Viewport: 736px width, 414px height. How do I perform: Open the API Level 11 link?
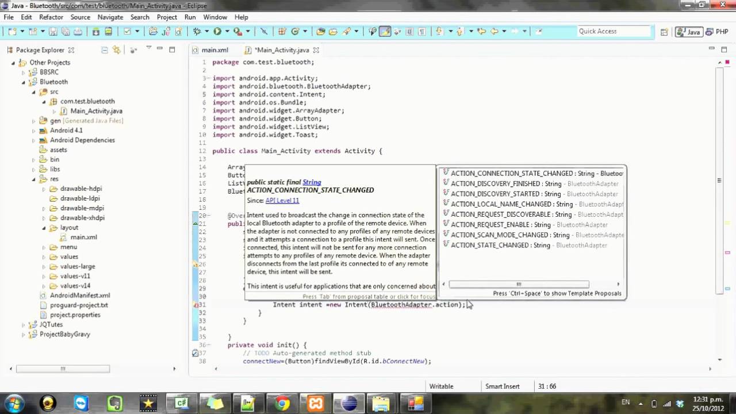click(282, 201)
